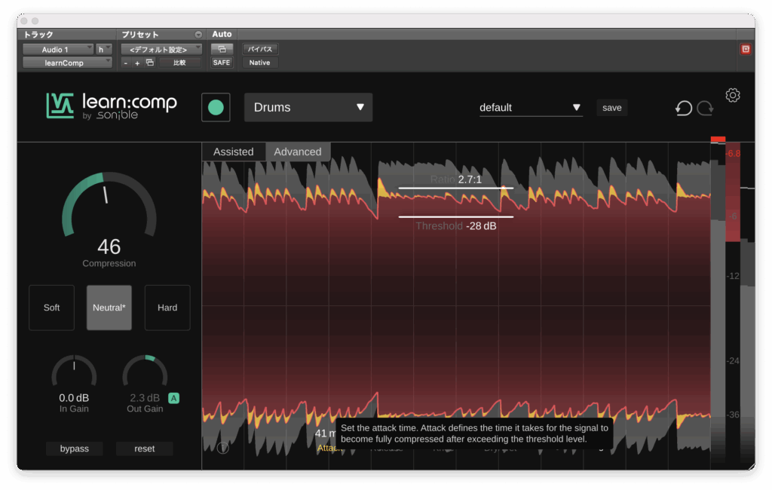Switch to the Advanced tab
Viewport: 772px width, 490px height.
tap(297, 152)
